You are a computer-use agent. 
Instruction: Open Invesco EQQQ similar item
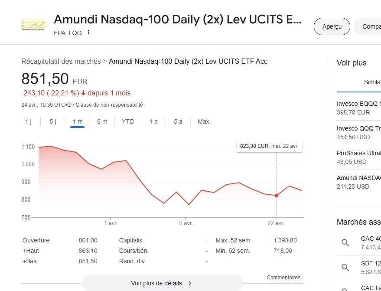[x=358, y=108]
